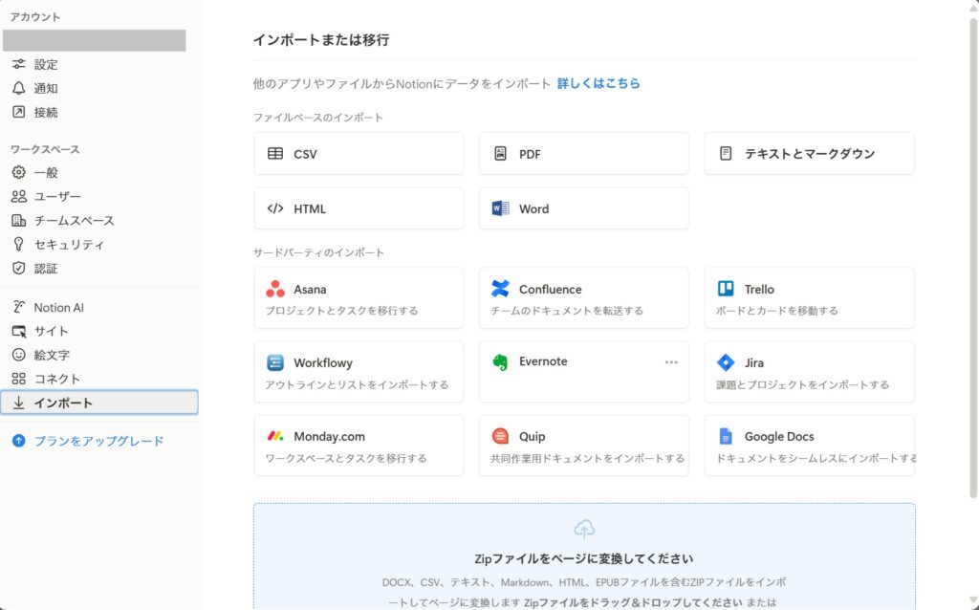The height and width of the screenshot is (610, 979).
Task: Click the Evernote elephant icon
Action: [500, 362]
